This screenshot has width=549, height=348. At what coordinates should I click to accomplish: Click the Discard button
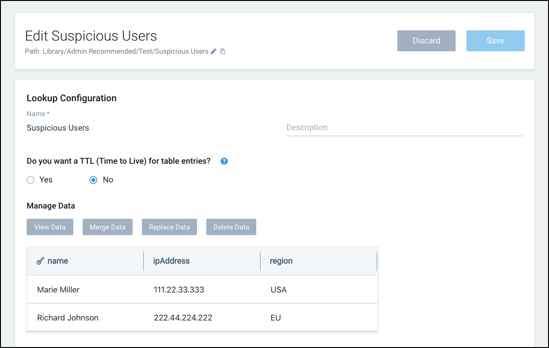pyautogui.click(x=426, y=41)
